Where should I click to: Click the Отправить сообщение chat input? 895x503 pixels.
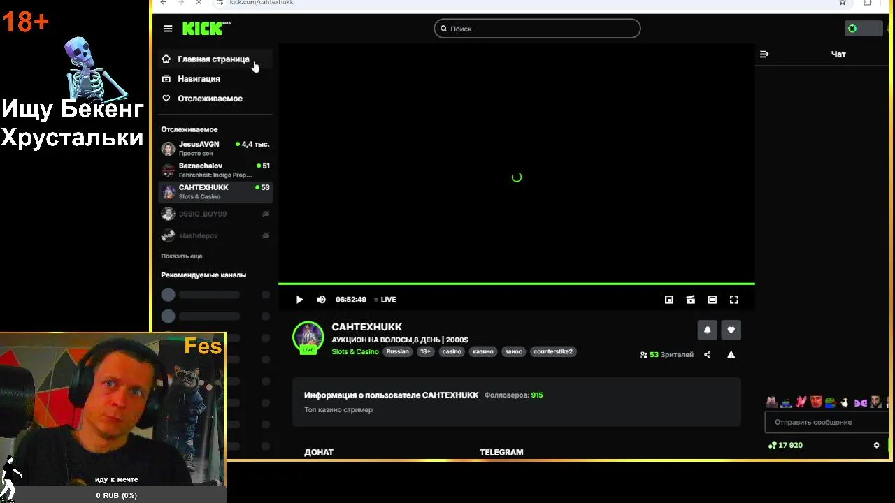[826, 422]
